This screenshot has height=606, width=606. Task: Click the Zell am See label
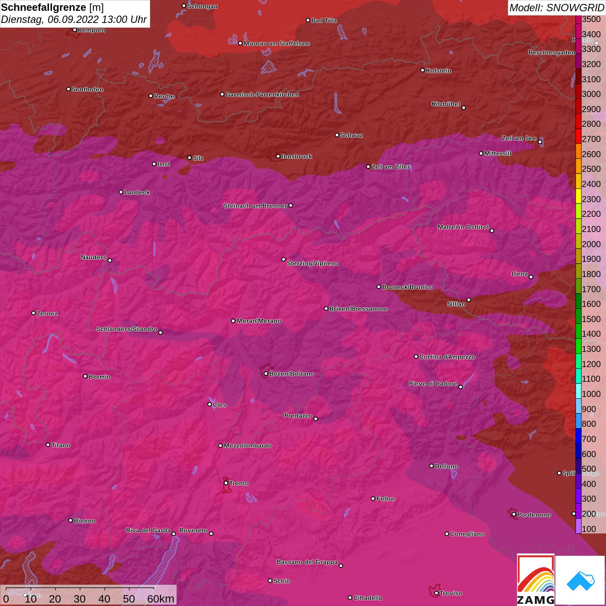click(519, 138)
